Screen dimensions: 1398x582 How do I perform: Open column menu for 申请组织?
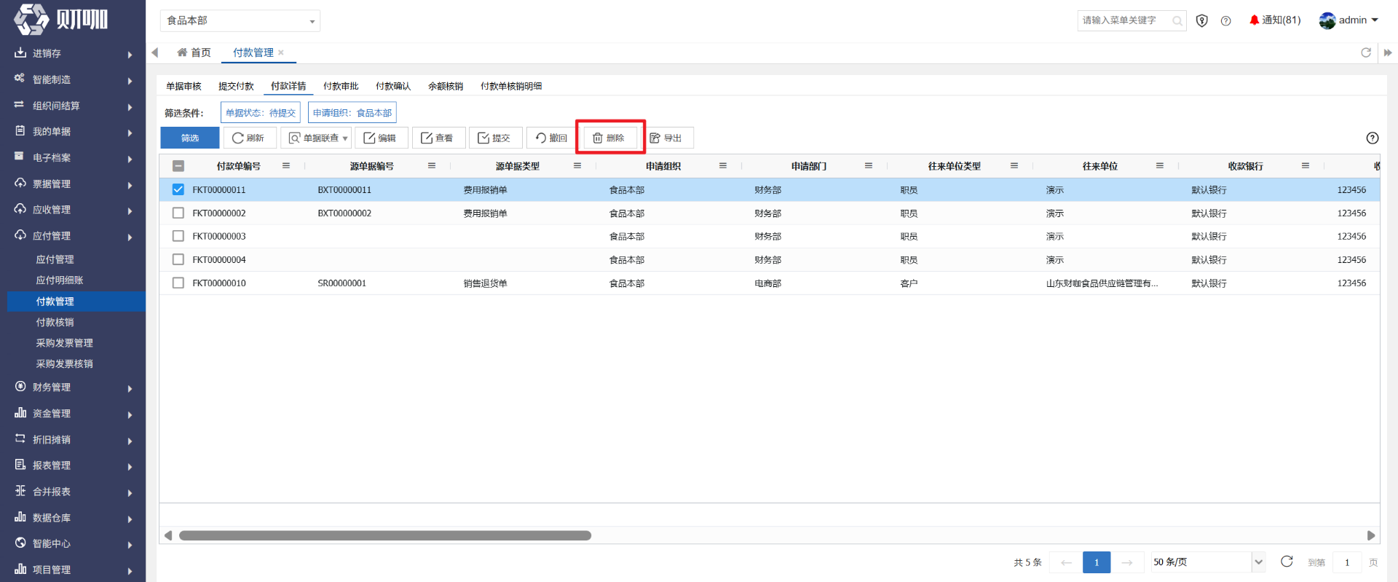723,166
